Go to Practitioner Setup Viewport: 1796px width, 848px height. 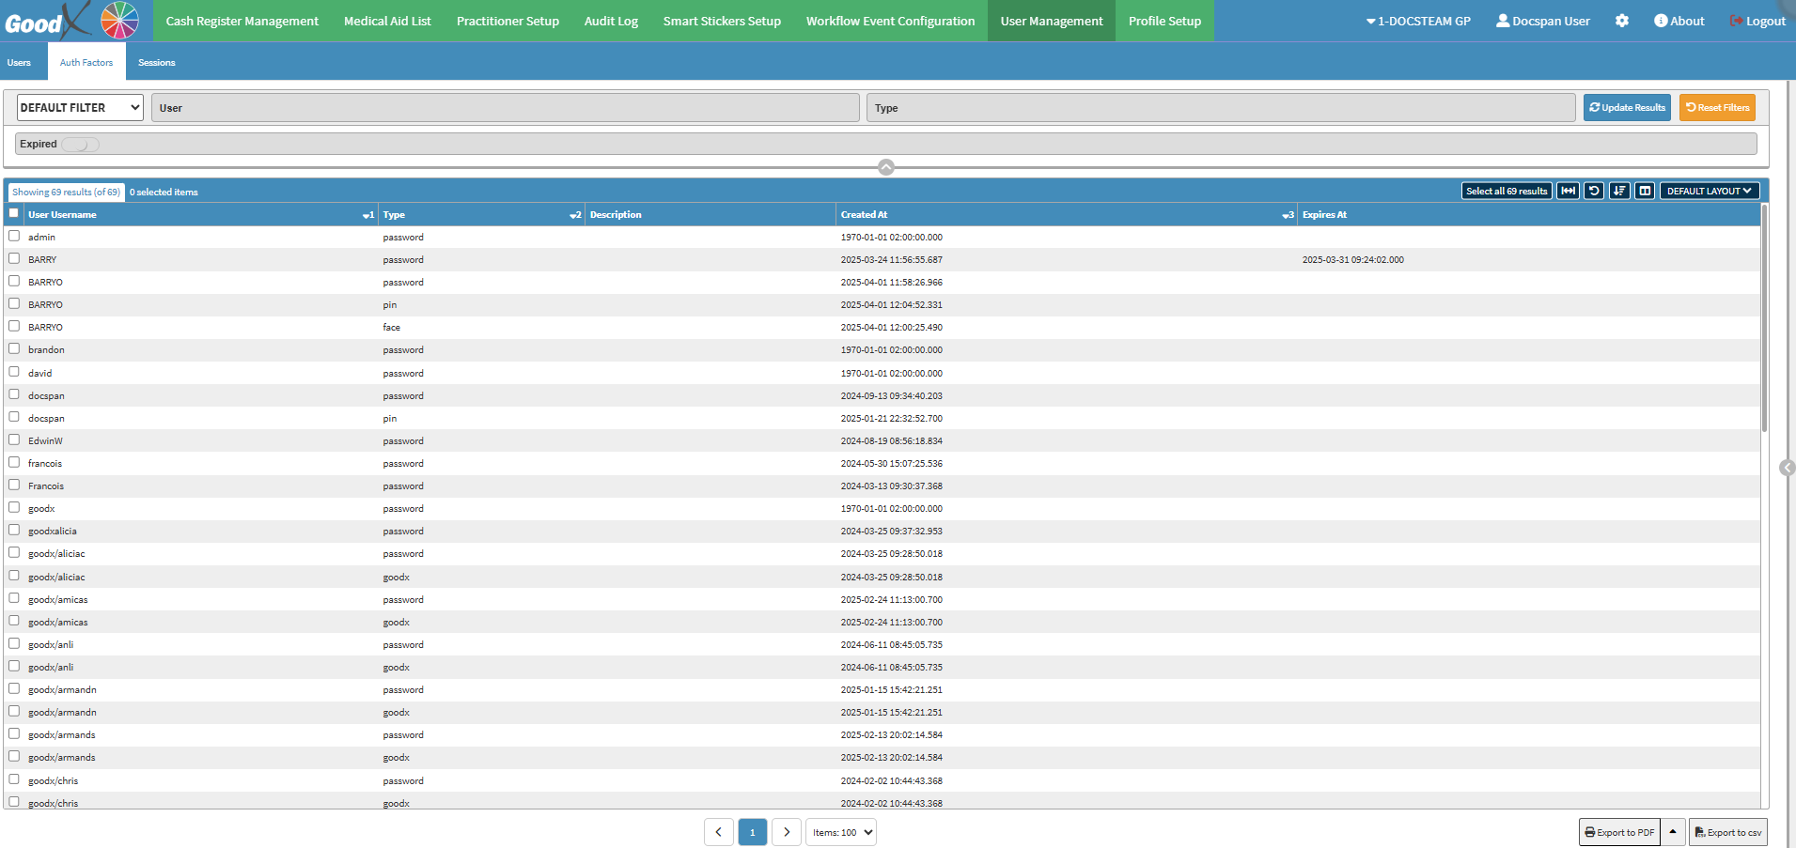coord(508,21)
